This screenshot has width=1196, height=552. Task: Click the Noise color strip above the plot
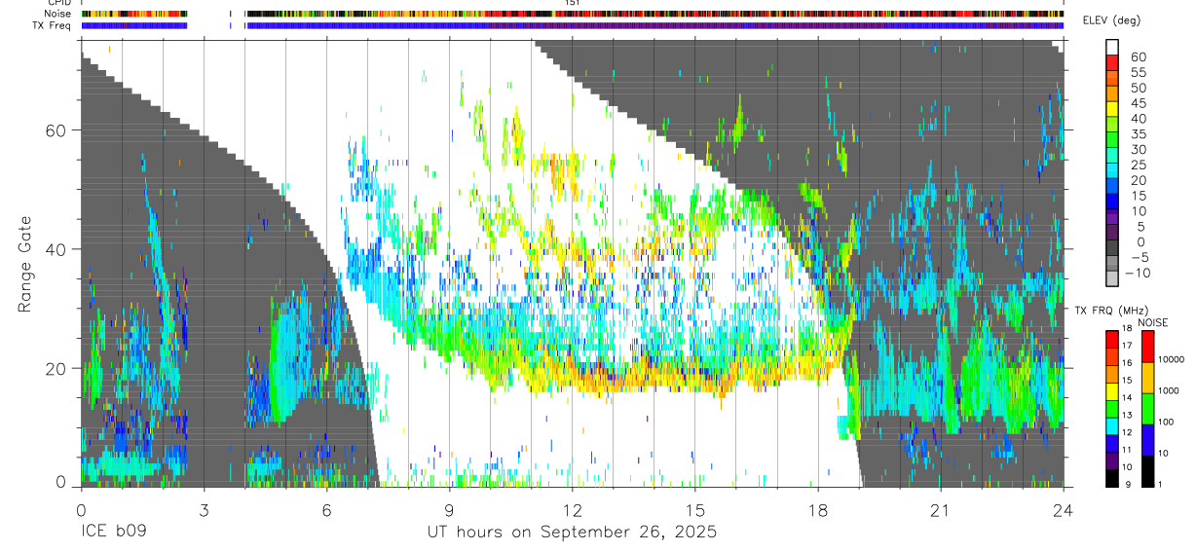[572, 14]
